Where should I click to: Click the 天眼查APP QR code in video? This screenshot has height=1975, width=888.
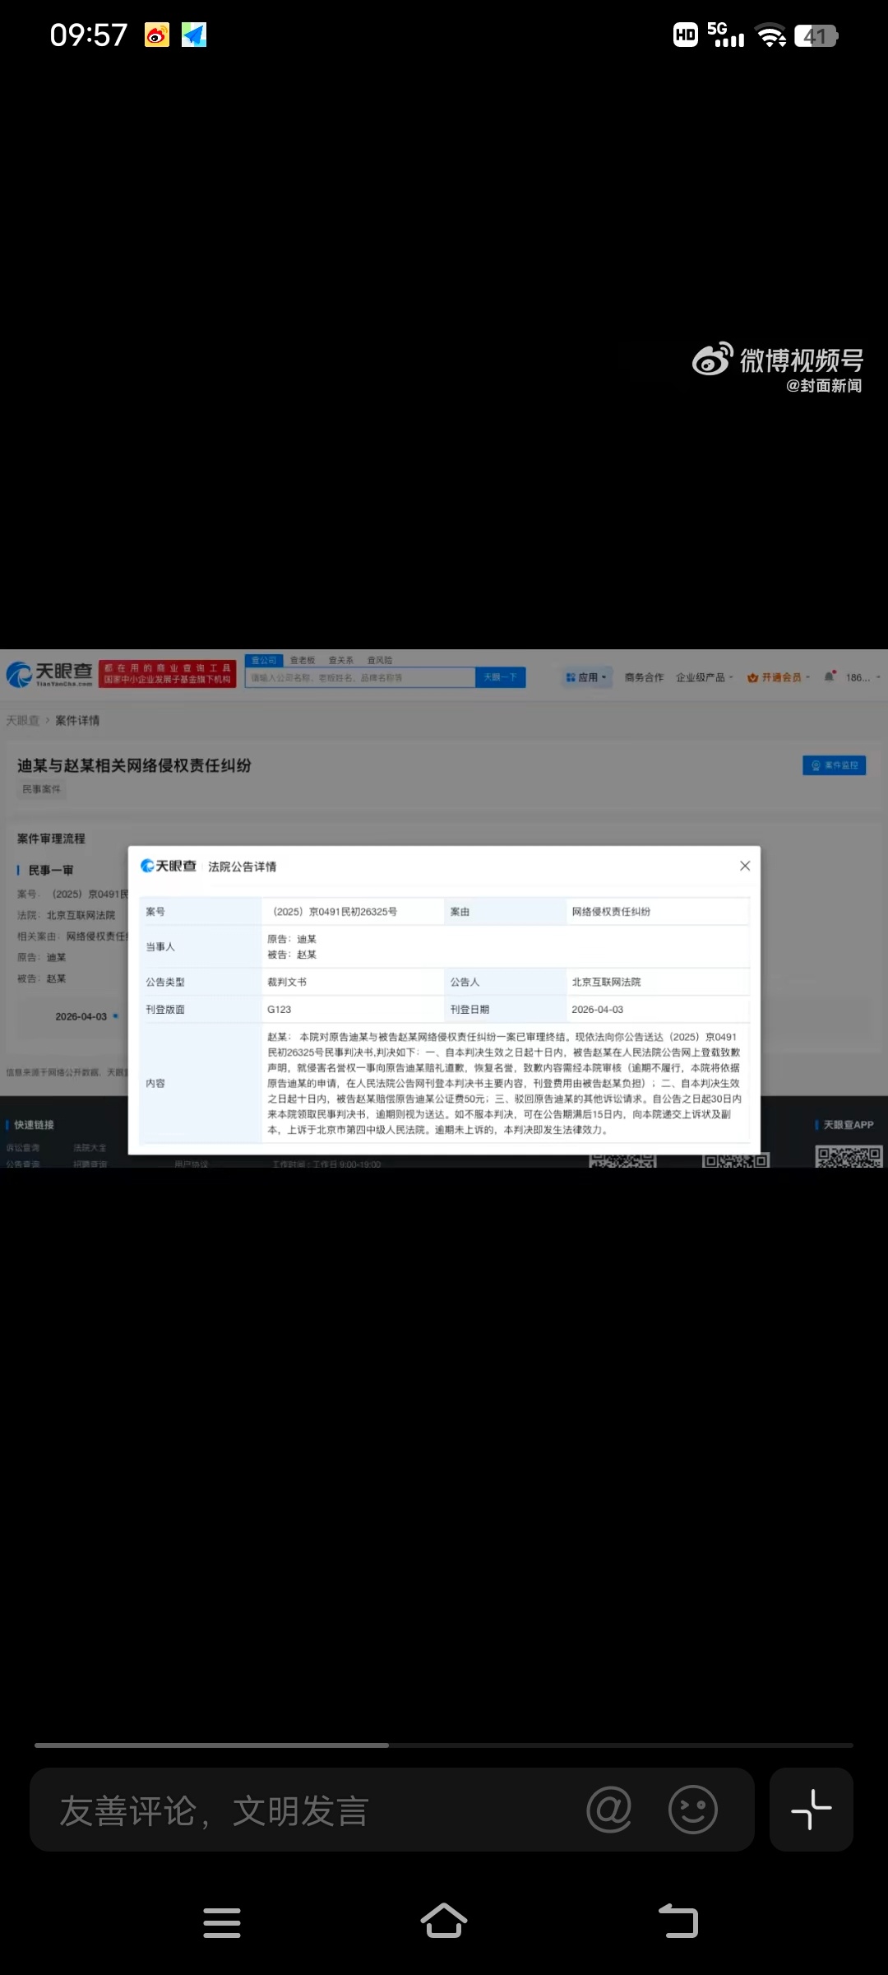[849, 1155]
